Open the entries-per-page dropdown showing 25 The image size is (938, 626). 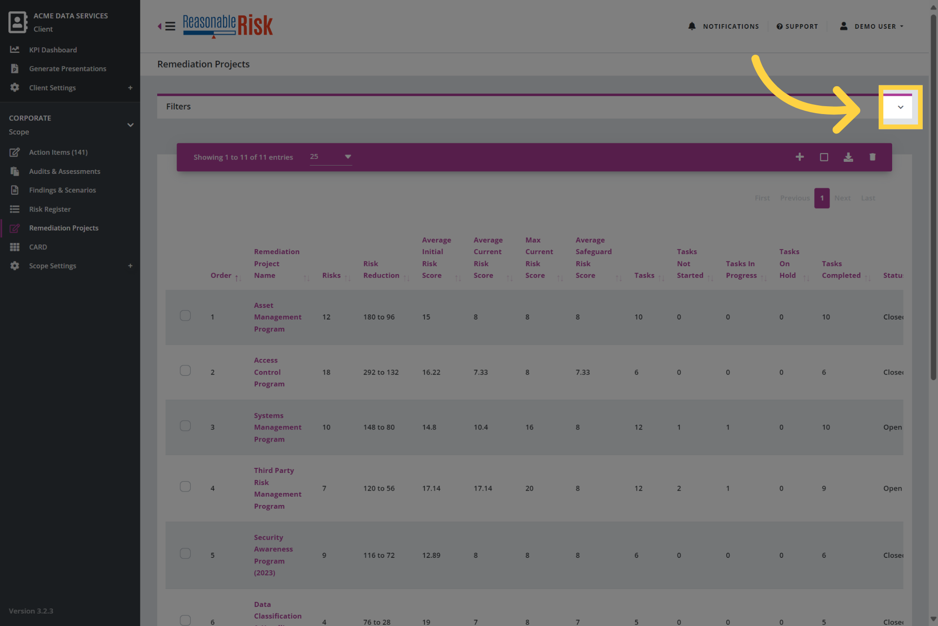[331, 157]
